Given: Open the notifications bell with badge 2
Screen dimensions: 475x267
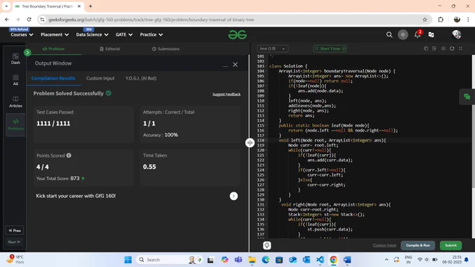Looking at the screenshot, I should [418, 34].
